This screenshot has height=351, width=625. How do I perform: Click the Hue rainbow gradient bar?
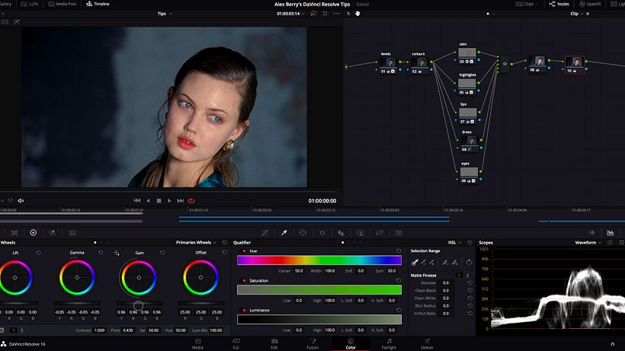[319, 260]
